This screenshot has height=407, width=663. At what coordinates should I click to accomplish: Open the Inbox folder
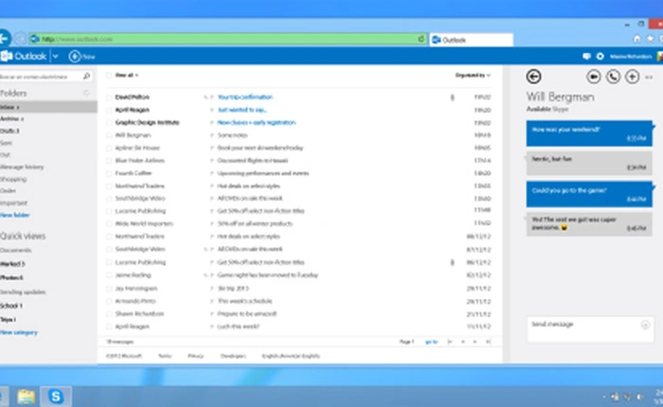[48, 107]
